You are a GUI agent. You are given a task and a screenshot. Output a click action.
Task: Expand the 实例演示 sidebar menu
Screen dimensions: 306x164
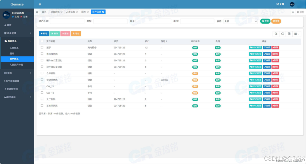[x=17, y=97]
